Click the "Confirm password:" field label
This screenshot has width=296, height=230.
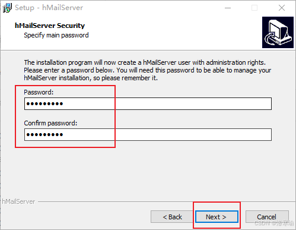click(x=50, y=123)
